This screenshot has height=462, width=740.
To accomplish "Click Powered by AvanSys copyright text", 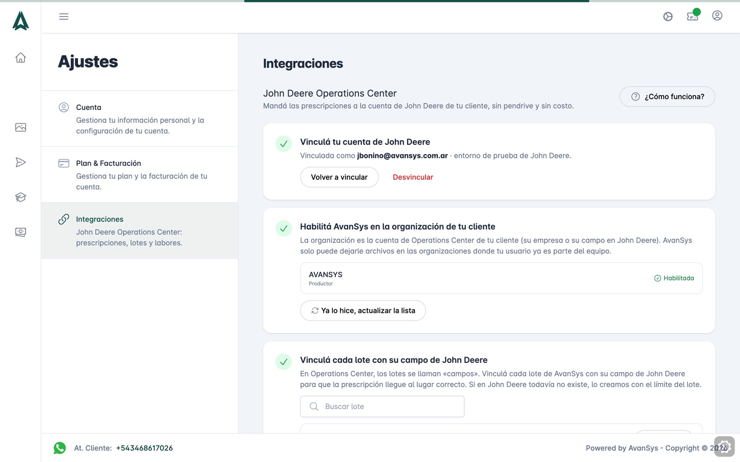I will coord(657,448).
